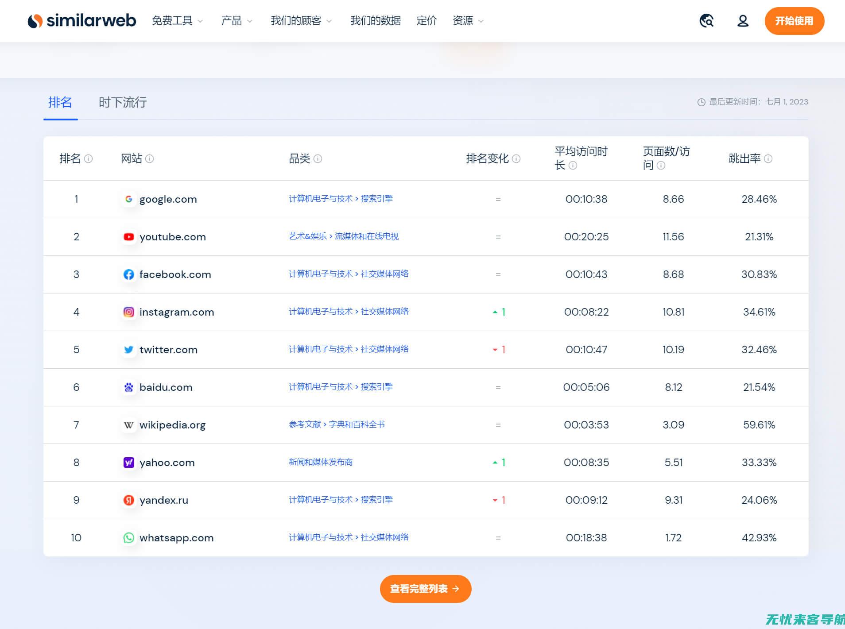Viewport: 845px width, 629px height.
Task: Open the user account icon
Action: (743, 21)
